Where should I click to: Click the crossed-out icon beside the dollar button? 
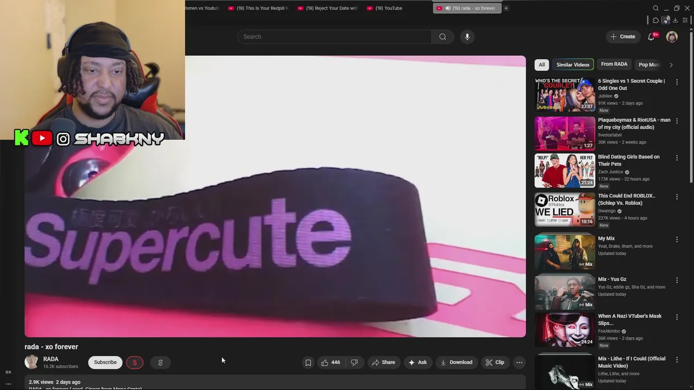(x=160, y=362)
